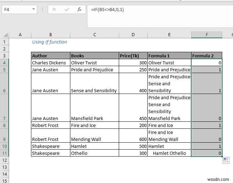Select the Hamlet Othello cell in Formula 1
This screenshot has height=183, width=233.
(169, 153)
